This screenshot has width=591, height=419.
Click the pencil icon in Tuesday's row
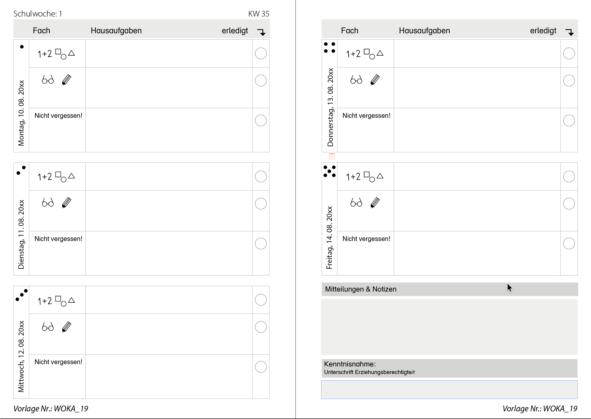(x=67, y=203)
